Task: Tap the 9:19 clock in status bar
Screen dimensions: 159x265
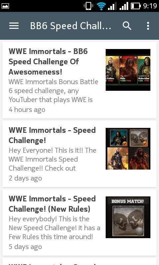Action: coord(150,6)
